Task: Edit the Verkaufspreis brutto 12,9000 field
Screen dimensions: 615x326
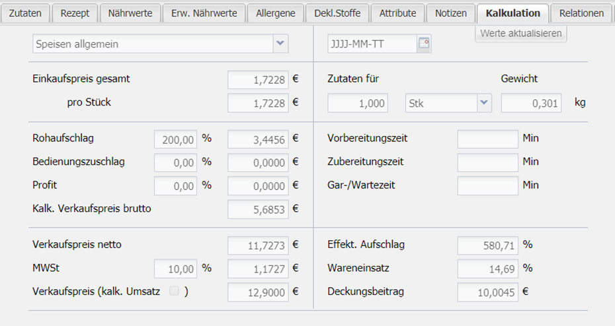Action: tap(259, 292)
